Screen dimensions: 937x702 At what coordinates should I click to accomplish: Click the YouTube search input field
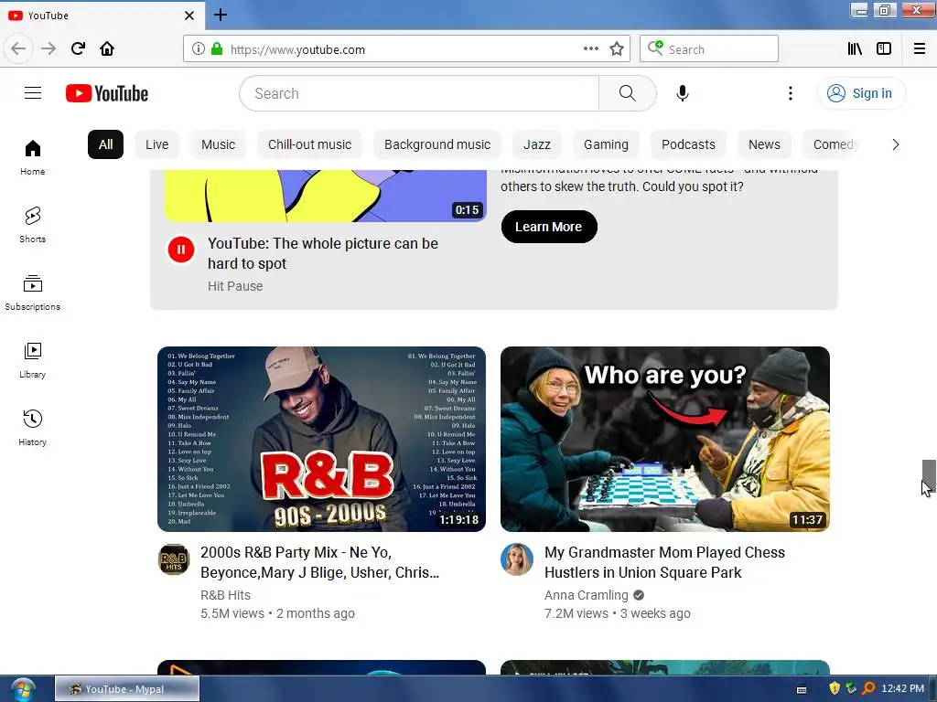419,93
